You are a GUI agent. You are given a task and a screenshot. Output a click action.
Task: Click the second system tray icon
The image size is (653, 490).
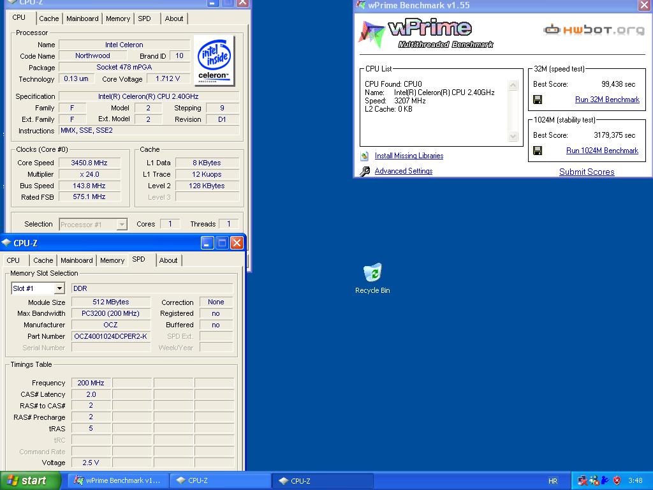point(594,480)
